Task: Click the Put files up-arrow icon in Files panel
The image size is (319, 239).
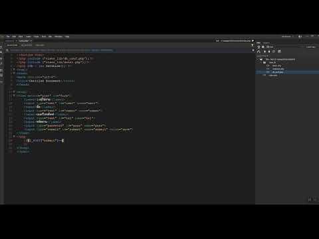Action: pyautogui.click(x=269, y=51)
